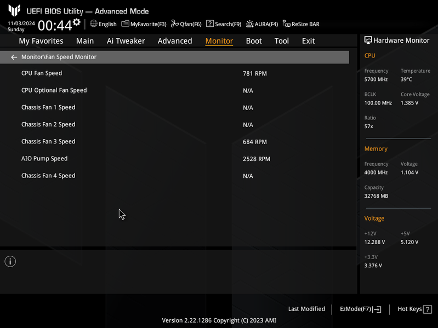
Task: Click the Hardware Monitor panel icon
Action: click(x=368, y=41)
